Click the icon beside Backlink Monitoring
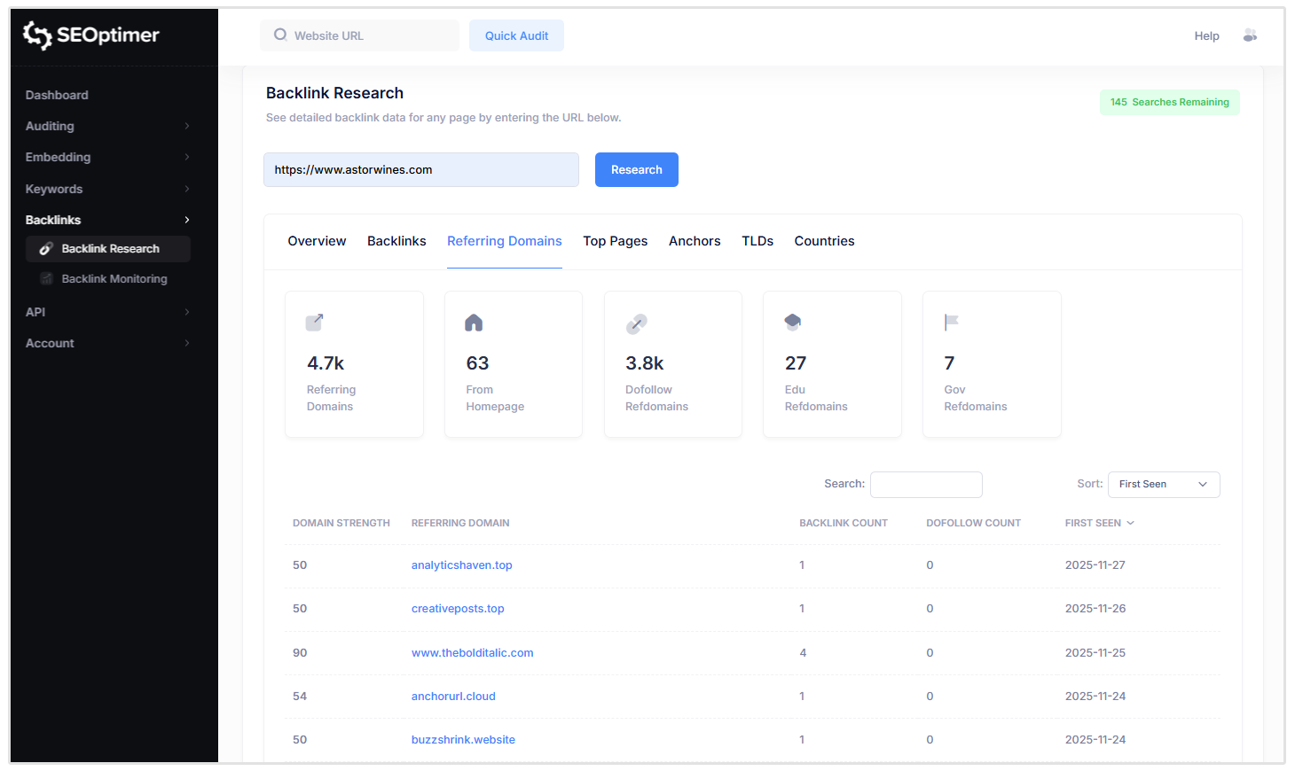The image size is (1295, 771). (45, 278)
